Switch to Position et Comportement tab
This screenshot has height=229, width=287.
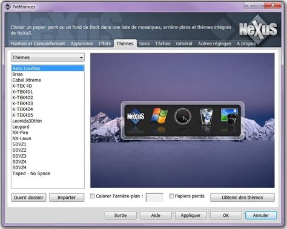click(x=38, y=44)
